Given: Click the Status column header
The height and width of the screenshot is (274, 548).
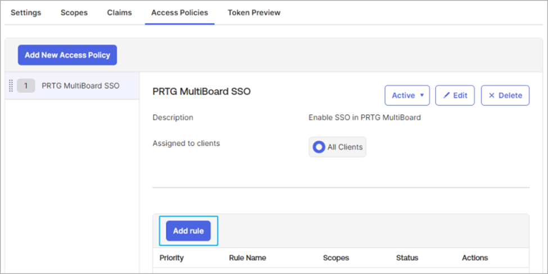Looking at the screenshot, I should pos(407,258).
